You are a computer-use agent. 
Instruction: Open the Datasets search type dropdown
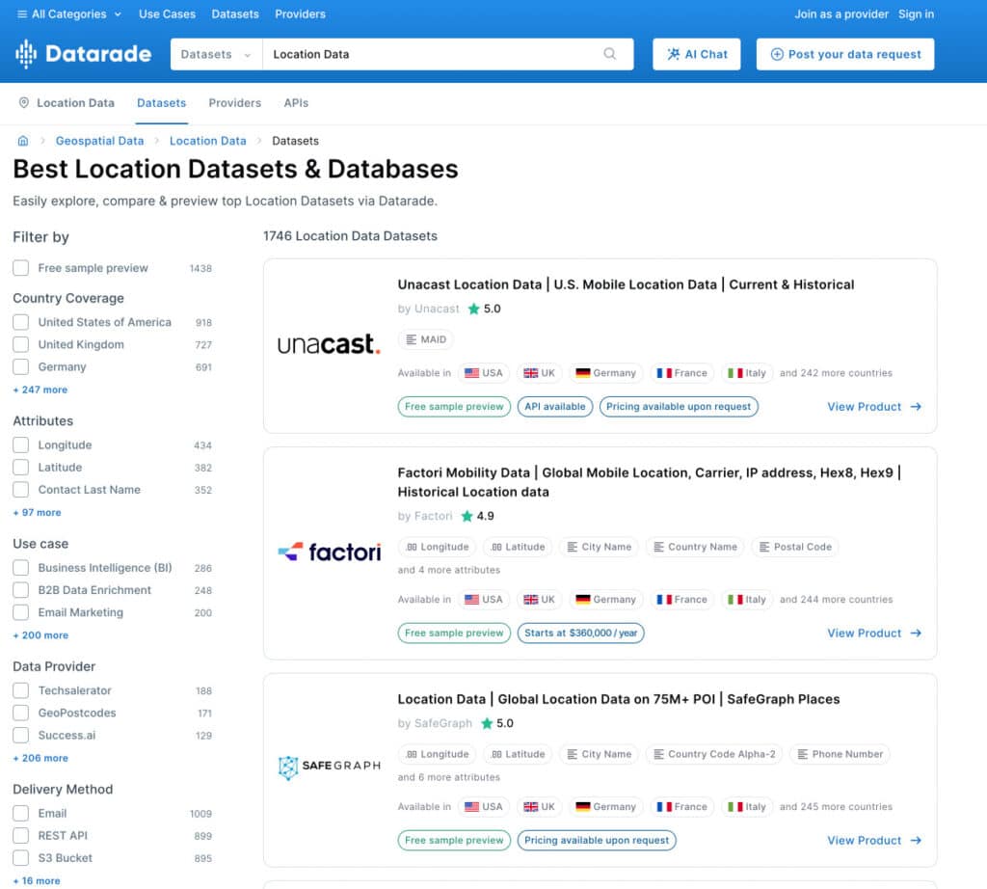tap(216, 54)
